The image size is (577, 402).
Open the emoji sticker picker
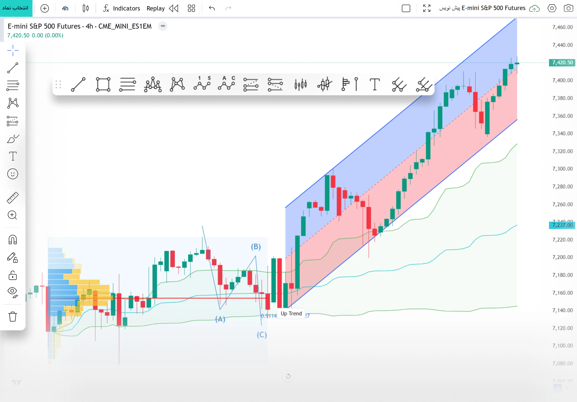coord(13,174)
